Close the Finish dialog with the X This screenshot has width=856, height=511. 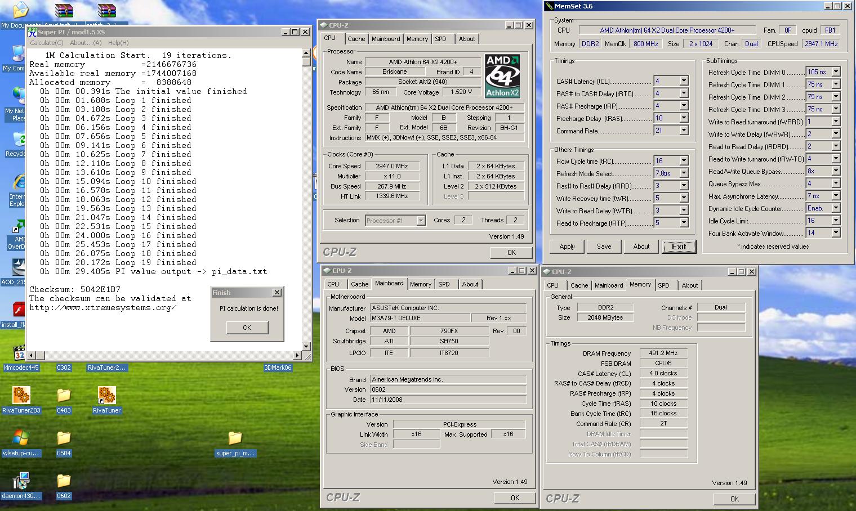[277, 293]
